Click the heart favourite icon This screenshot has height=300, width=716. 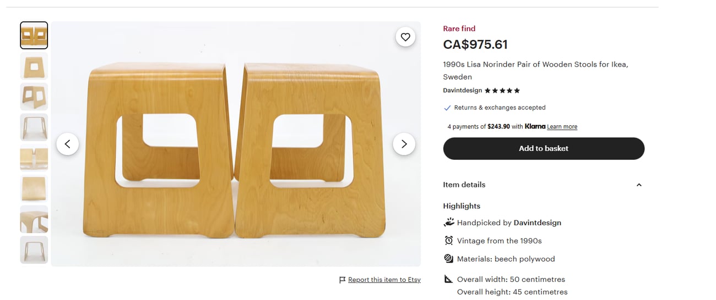(x=405, y=37)
